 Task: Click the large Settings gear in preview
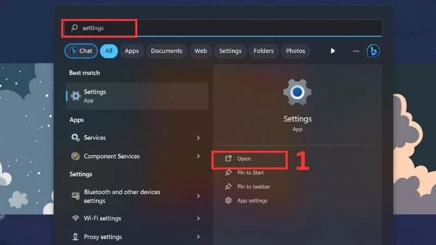click(x=297, y=92)
